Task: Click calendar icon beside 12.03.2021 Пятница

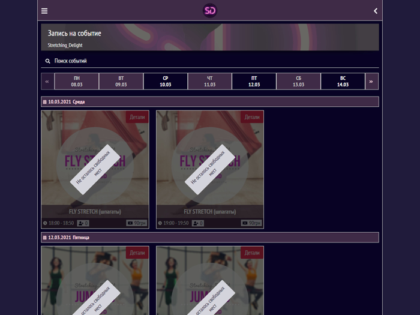Action: pyautogui.click(x=45, y=238)
